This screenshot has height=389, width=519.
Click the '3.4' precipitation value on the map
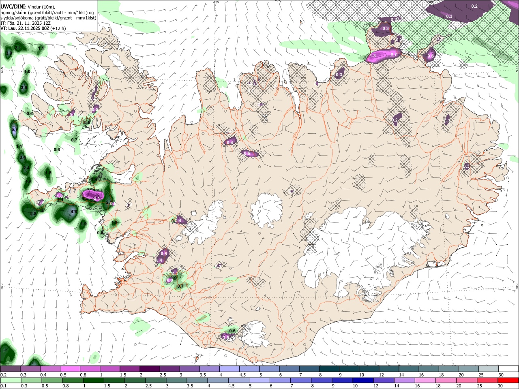coord(23,157)
